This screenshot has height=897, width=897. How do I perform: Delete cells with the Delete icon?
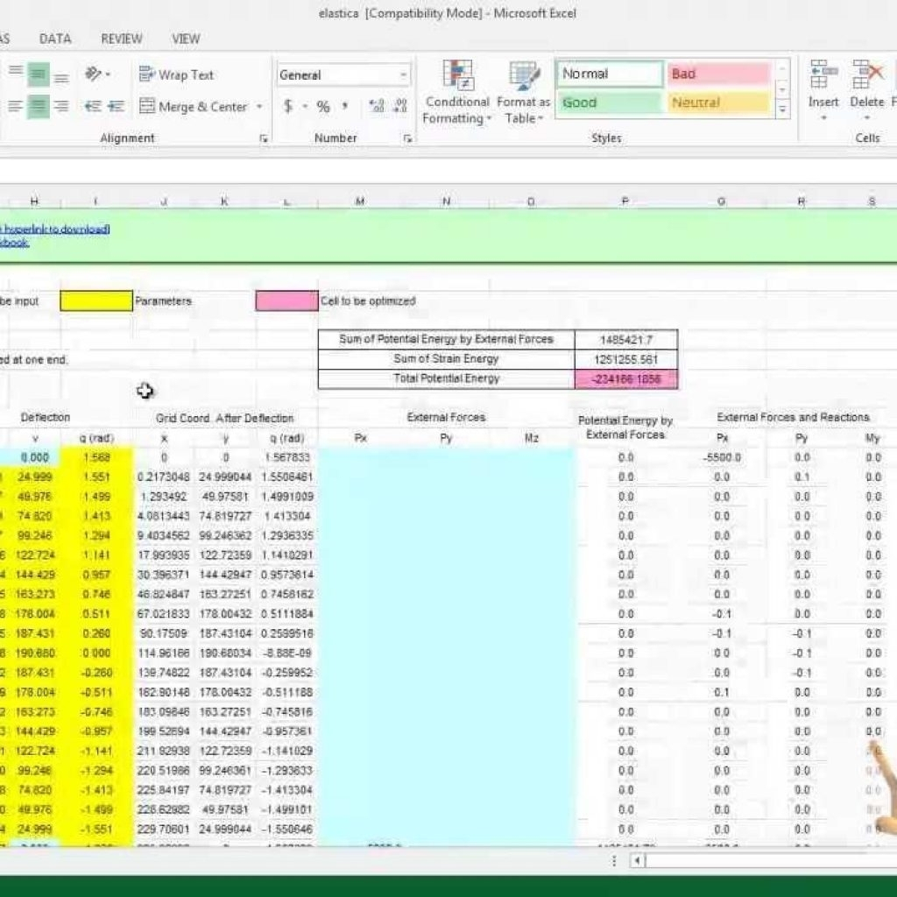tap(866, 88)
